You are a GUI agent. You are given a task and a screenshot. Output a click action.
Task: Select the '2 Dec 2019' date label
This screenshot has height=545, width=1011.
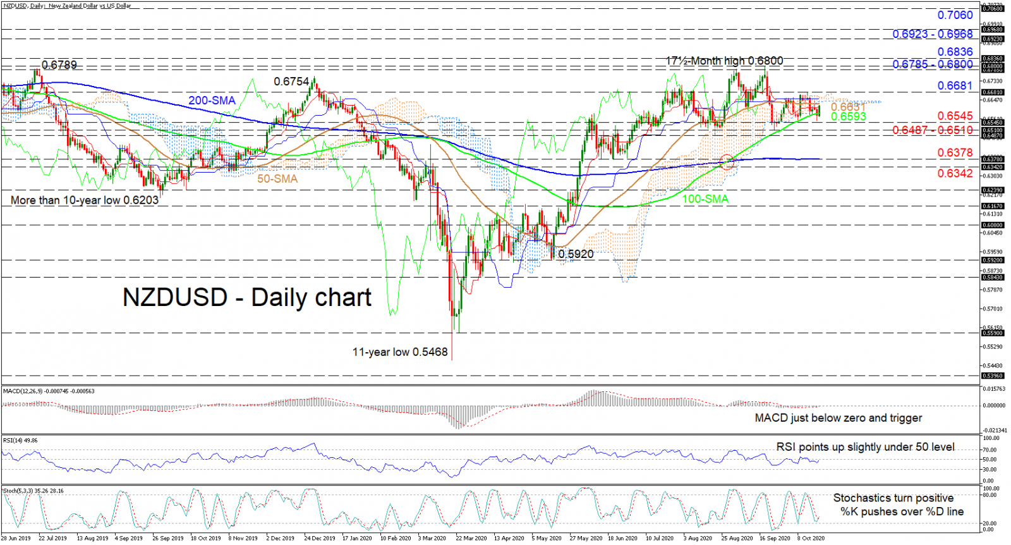tap(281, 539)
